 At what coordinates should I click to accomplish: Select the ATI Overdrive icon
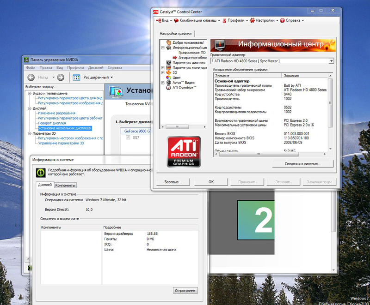click(x=169, y=88)
